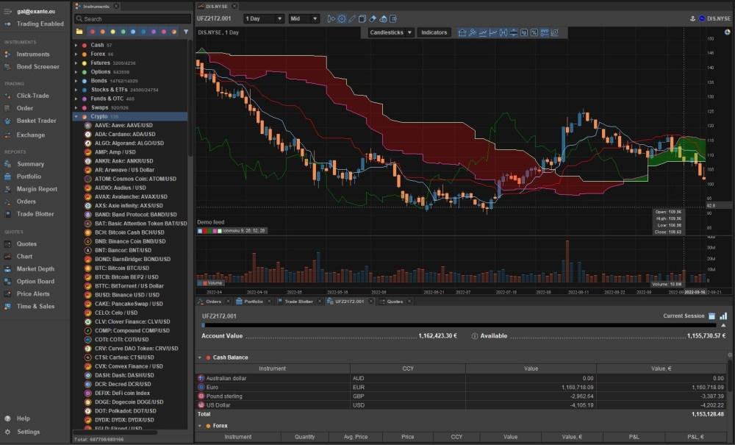This screenshot has height=445, width=735.
Task: Expand the Cash tree category
Action: pos(76,46)
